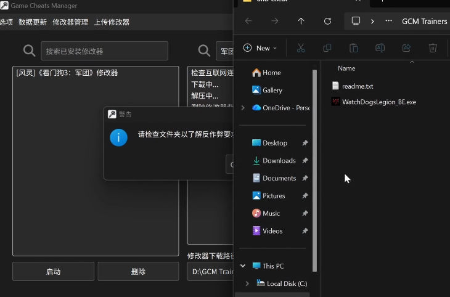Click the pin icon next to Pictures
The height and width of the screenshot is (297, 450).
coord(305,196)
